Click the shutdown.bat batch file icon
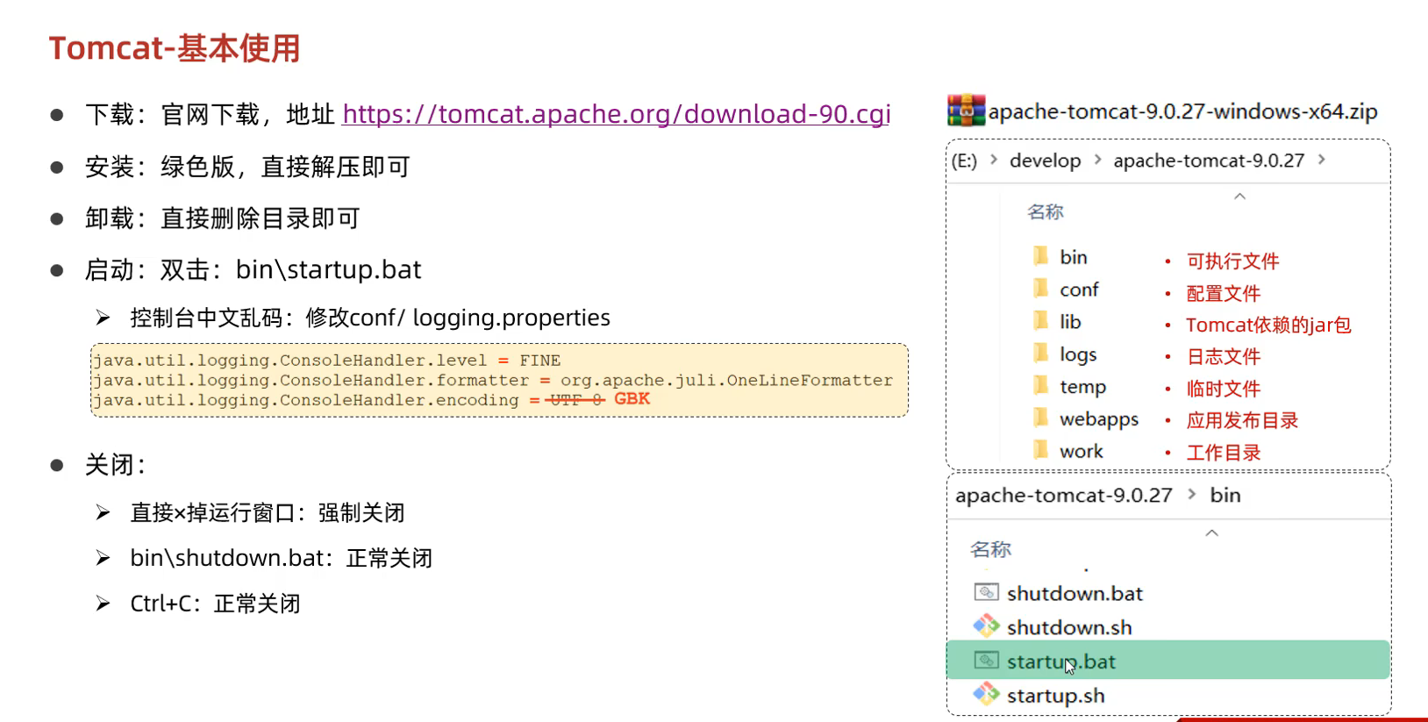Screen dimensions: 1428x722 (x=987, y=593)
